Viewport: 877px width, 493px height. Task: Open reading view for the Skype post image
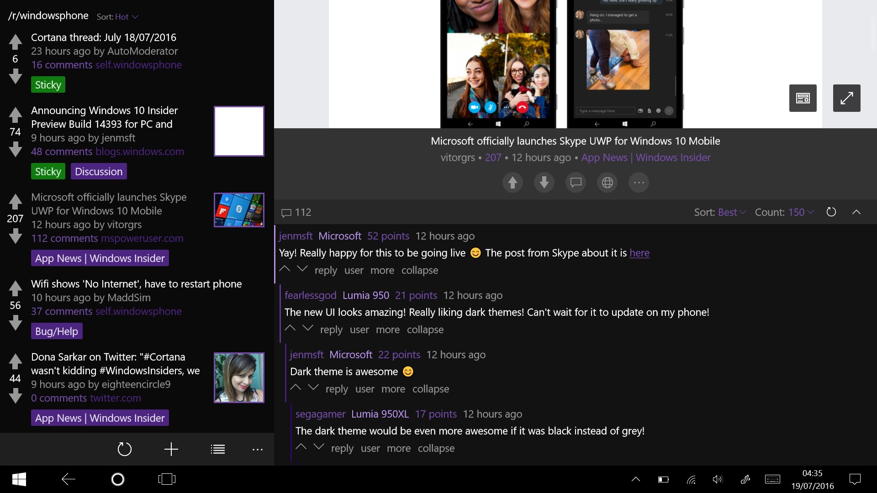[x=803, y=98]
